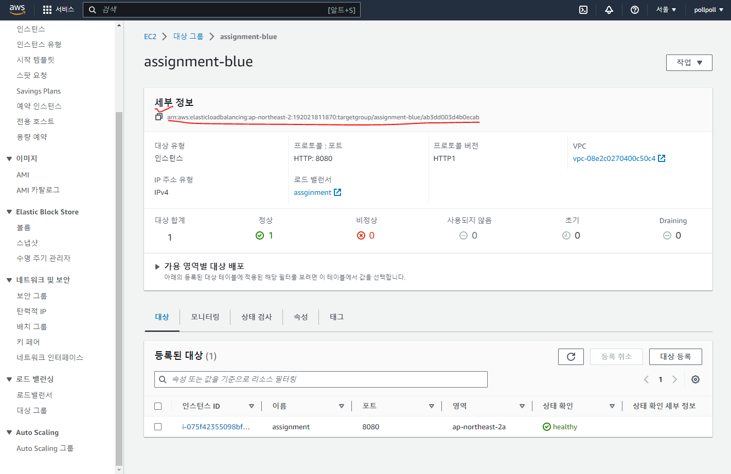This screenshot has width=731, height=474.
Task: Launch the CloudShell terminal icon
Action: click(583, 10)
